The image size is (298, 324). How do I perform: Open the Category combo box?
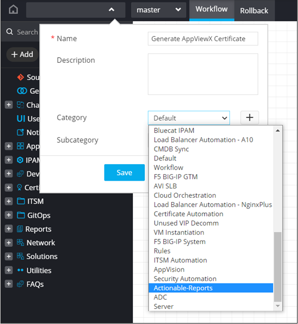coord(188,118)
